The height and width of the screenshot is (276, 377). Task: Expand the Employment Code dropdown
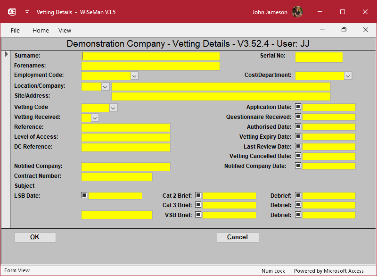click(x=134, y=75)
